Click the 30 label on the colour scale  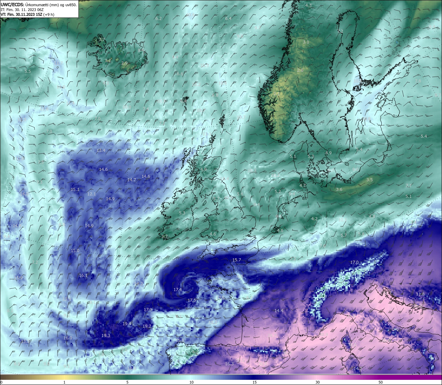(317, 382)
